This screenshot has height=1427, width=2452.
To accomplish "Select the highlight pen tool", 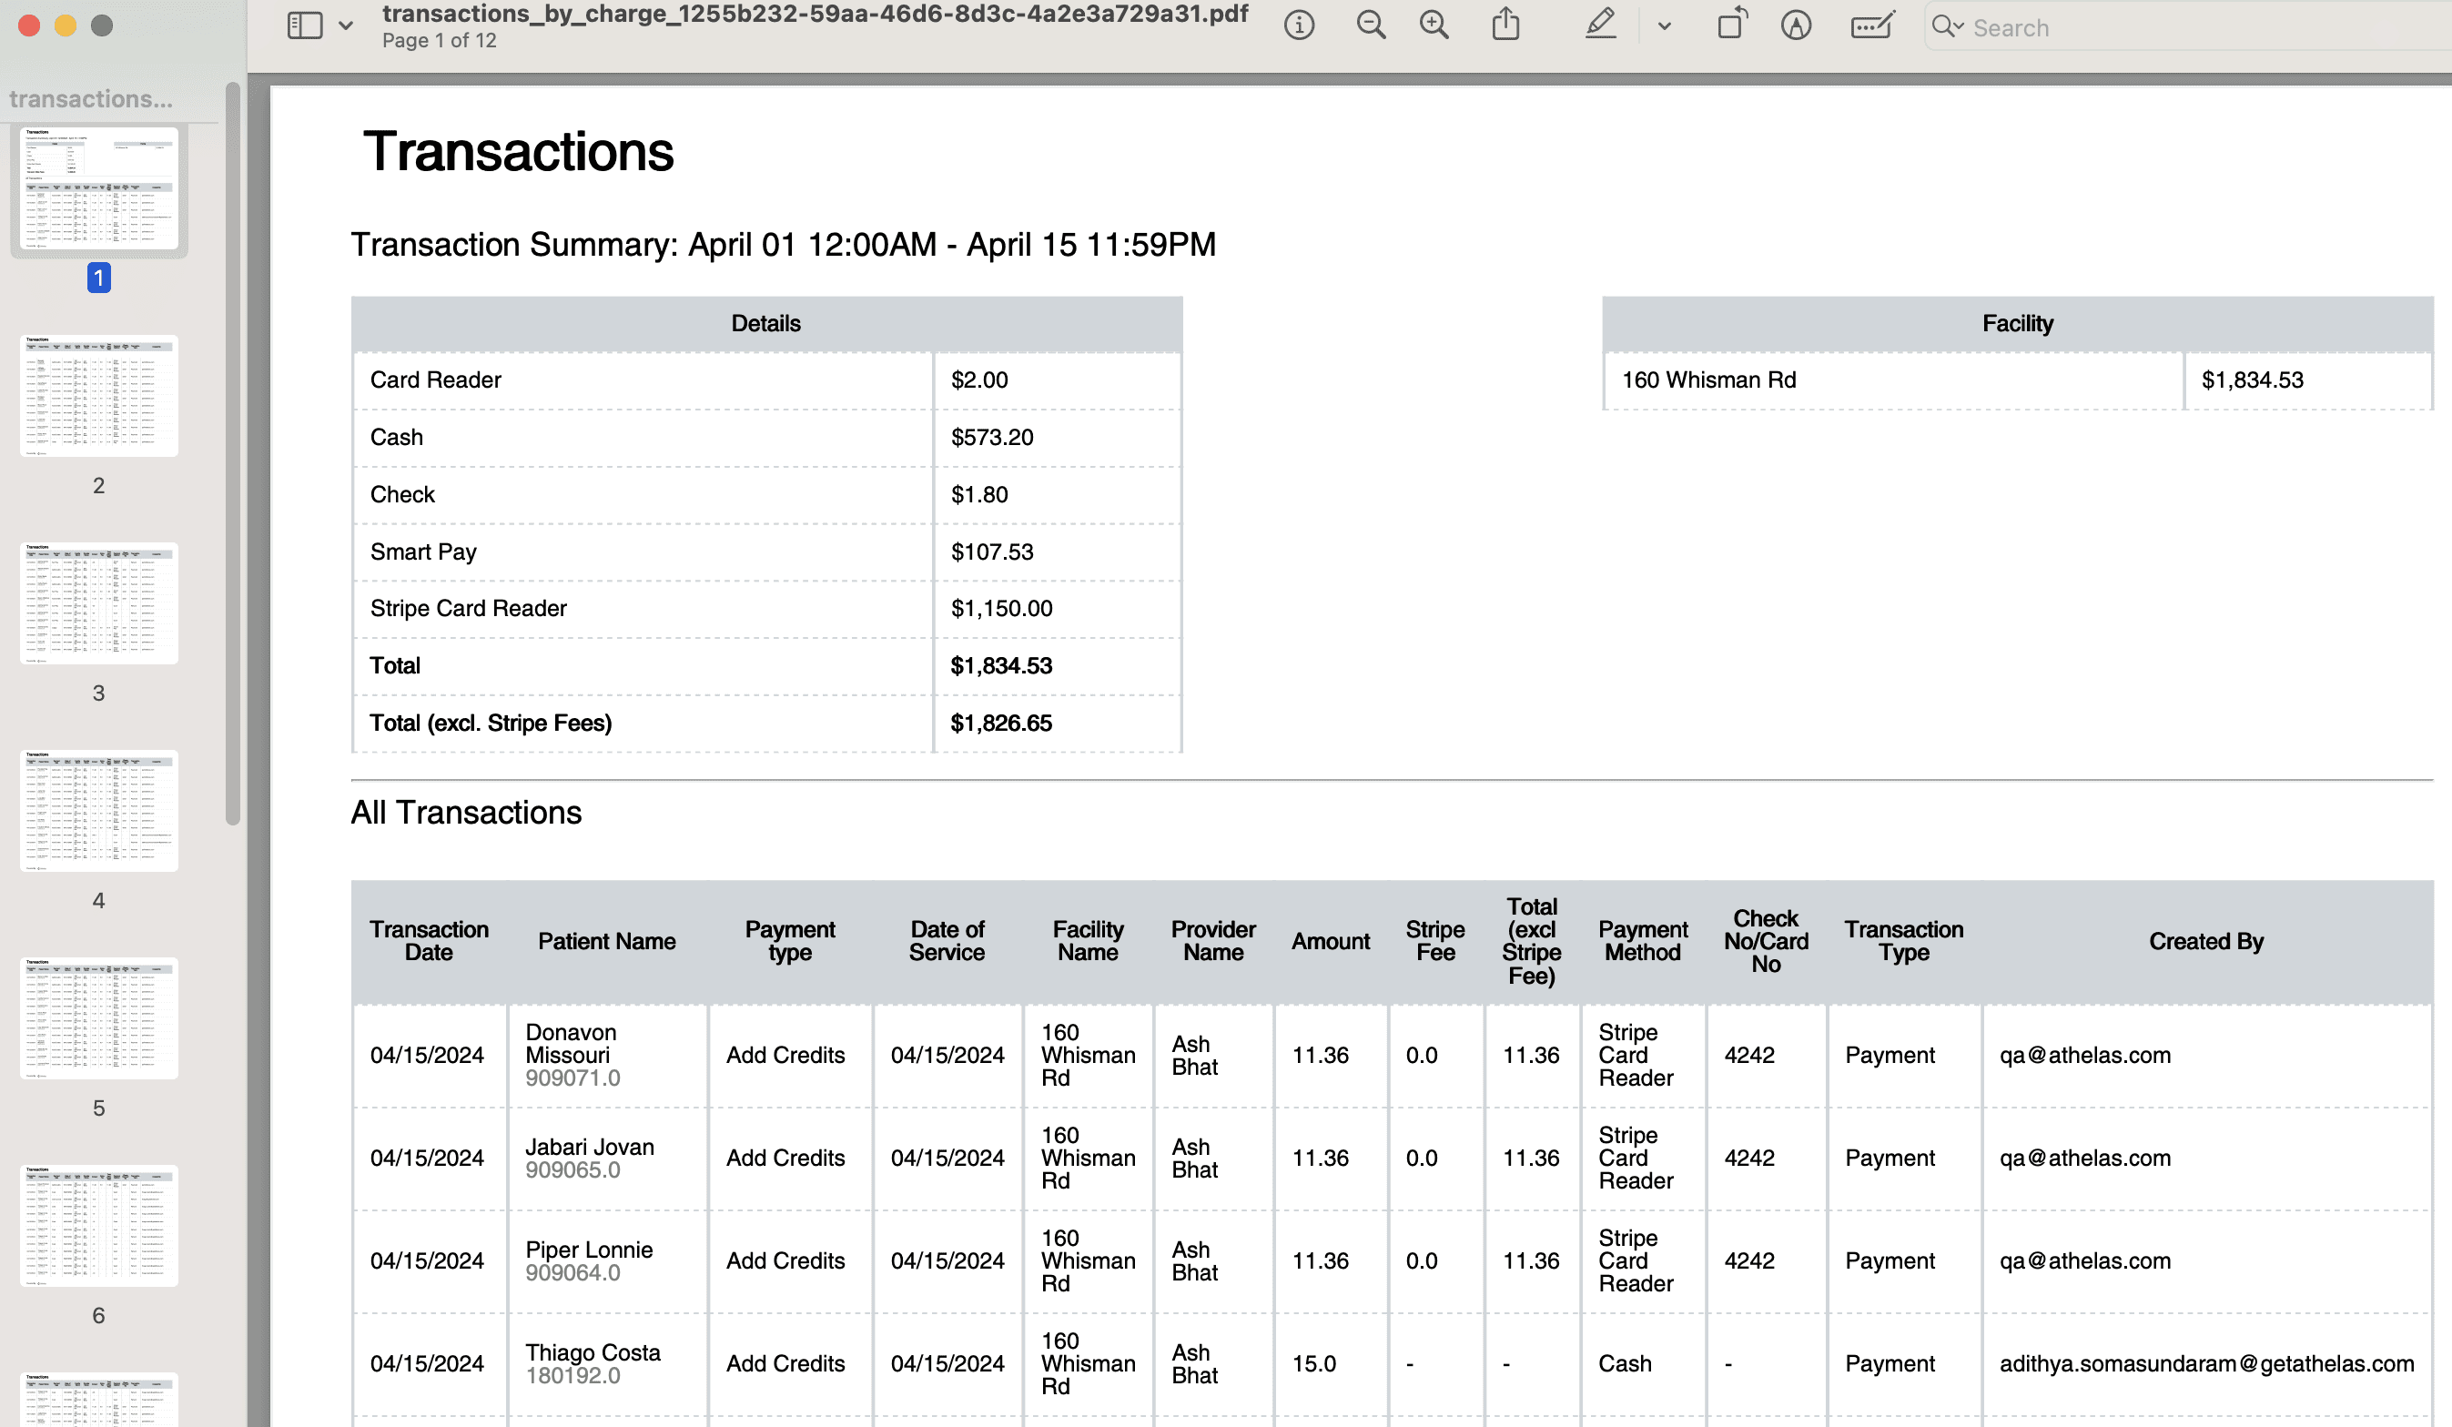I will (1600, 25).
